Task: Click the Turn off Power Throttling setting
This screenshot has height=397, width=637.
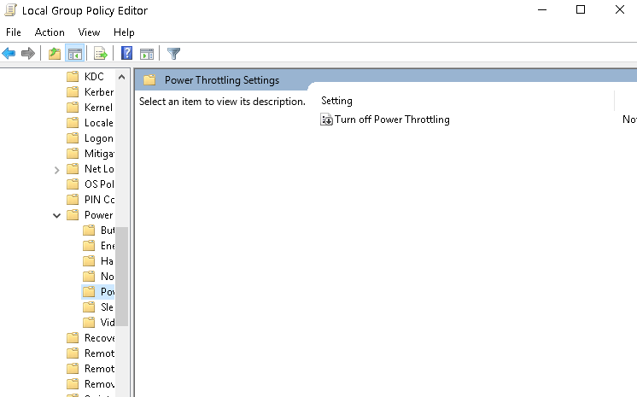Action: click(392, 120)
